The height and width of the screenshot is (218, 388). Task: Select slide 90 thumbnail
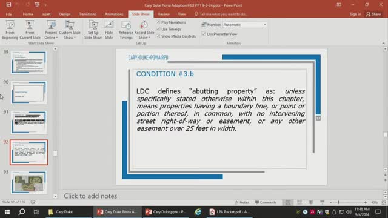point(28,93)
